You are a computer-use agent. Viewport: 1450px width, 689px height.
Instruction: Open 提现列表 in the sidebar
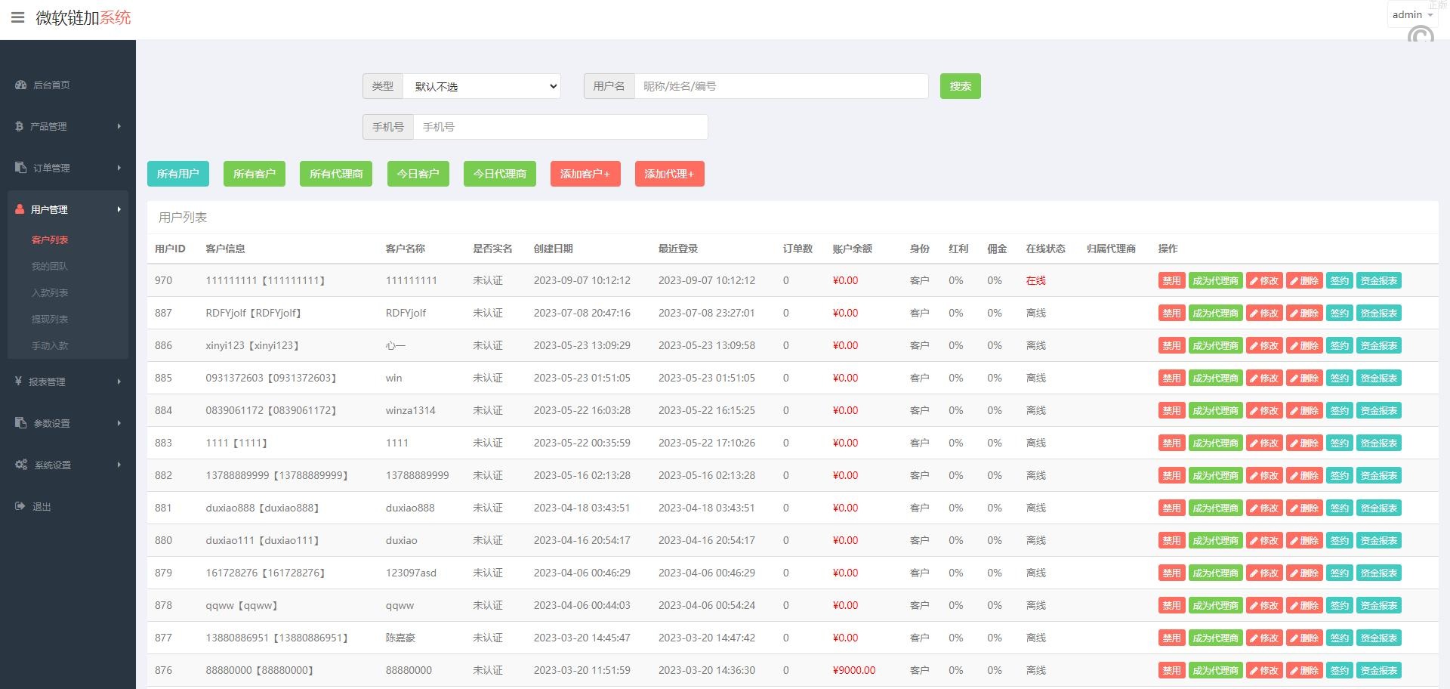tap(50, 319)
